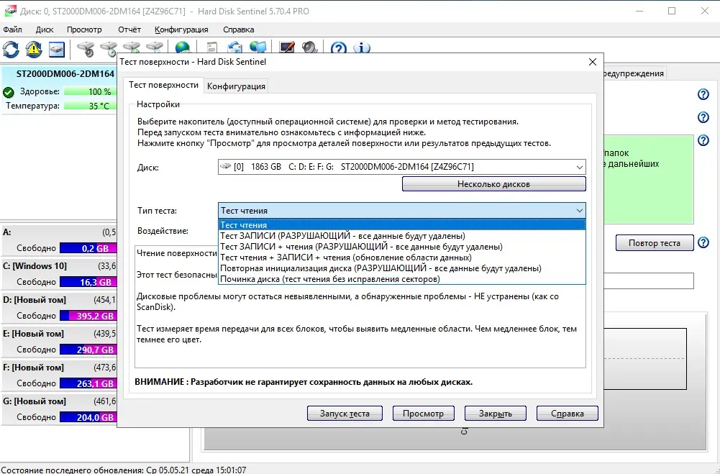Select the green health status icon

pos(7,92)
